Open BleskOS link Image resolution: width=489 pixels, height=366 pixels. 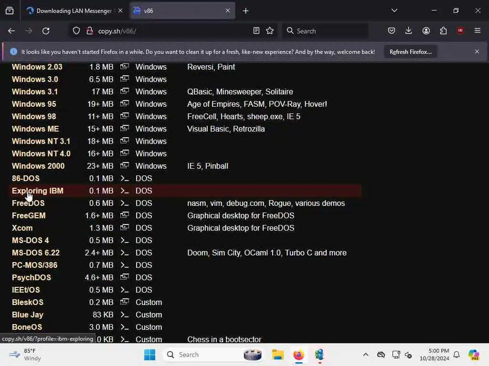(x=28, y=303)
